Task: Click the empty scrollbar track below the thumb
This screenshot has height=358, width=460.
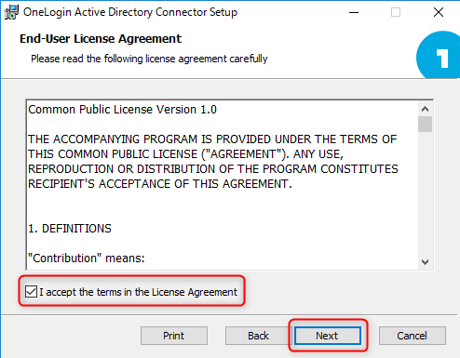Action: click(425, 193)
